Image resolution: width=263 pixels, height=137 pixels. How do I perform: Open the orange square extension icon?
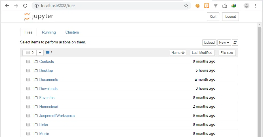point(207,6)
